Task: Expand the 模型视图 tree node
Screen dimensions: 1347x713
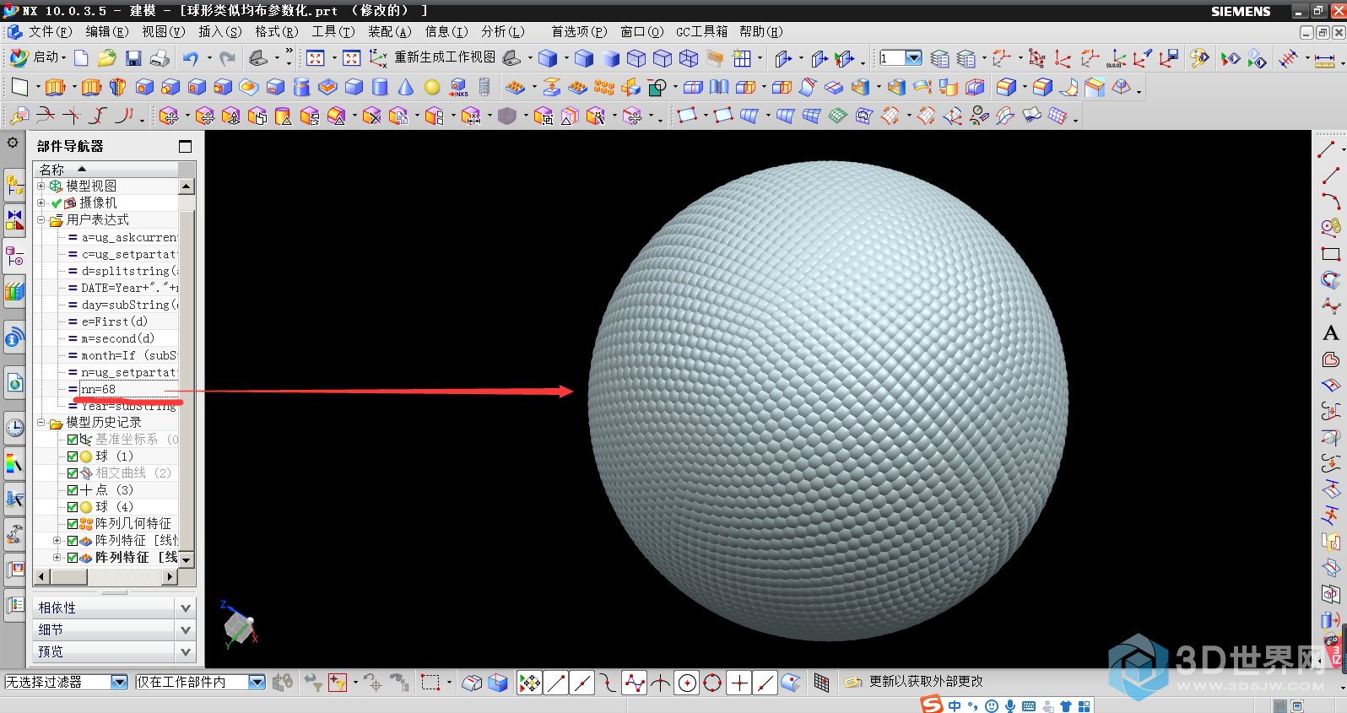Action: pos(41,186)
